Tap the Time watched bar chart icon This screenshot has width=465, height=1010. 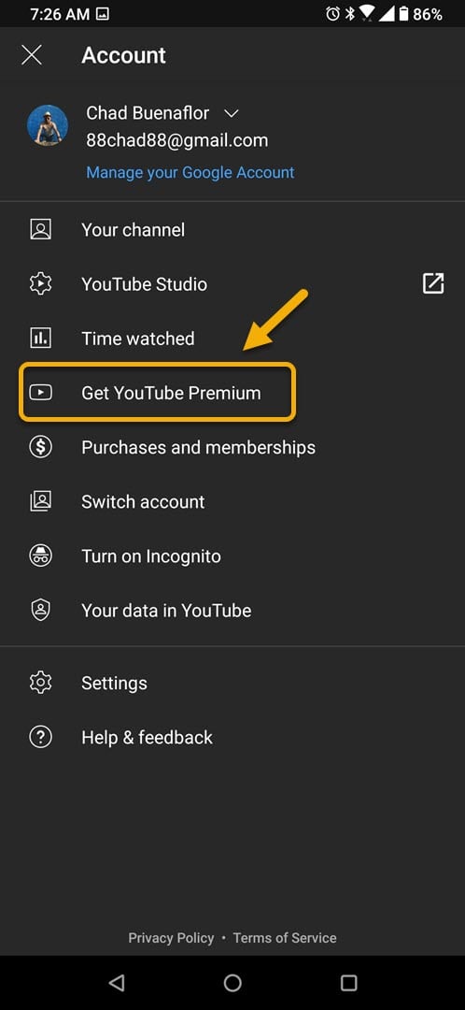[x=40, y=339]
